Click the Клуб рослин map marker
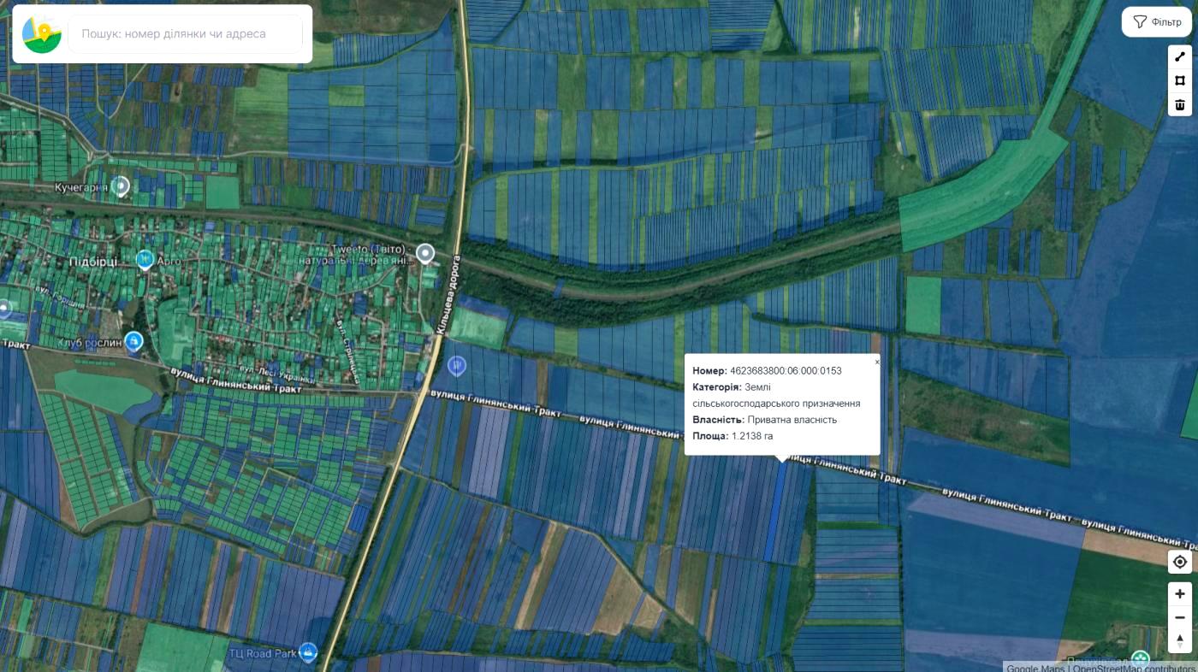 click(x=133, y=342)
